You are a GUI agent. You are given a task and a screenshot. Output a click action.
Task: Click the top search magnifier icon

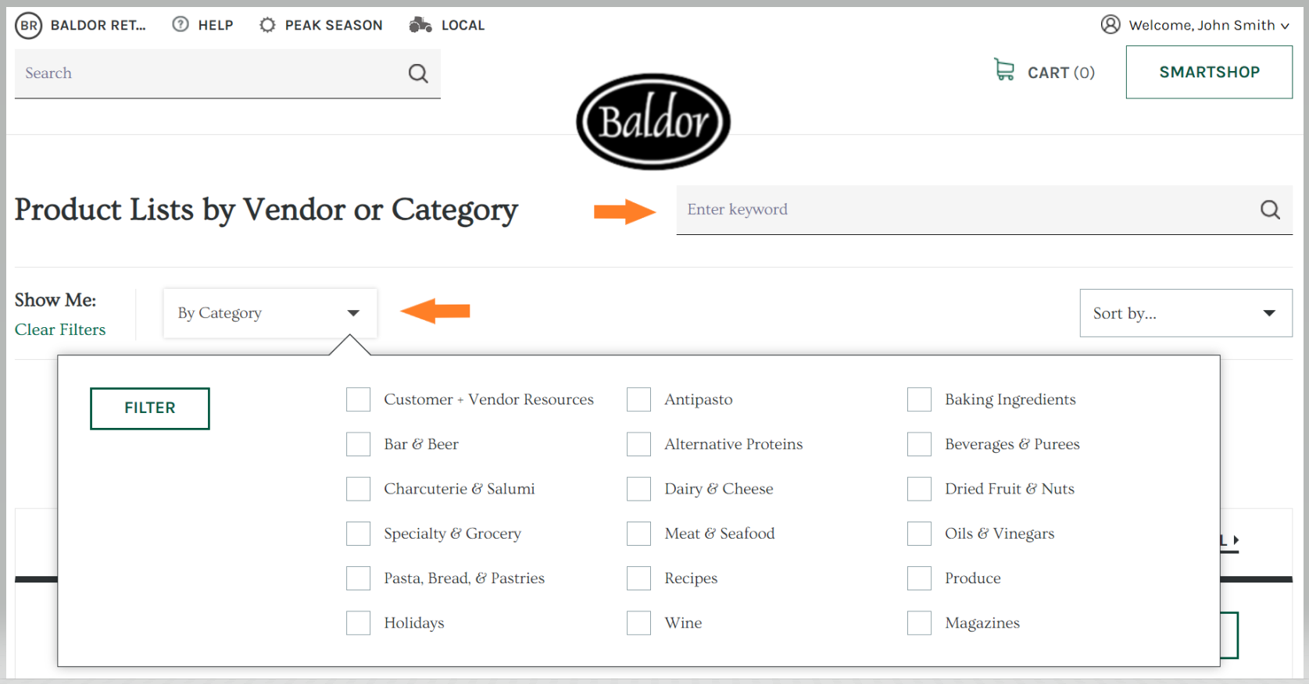418,73
